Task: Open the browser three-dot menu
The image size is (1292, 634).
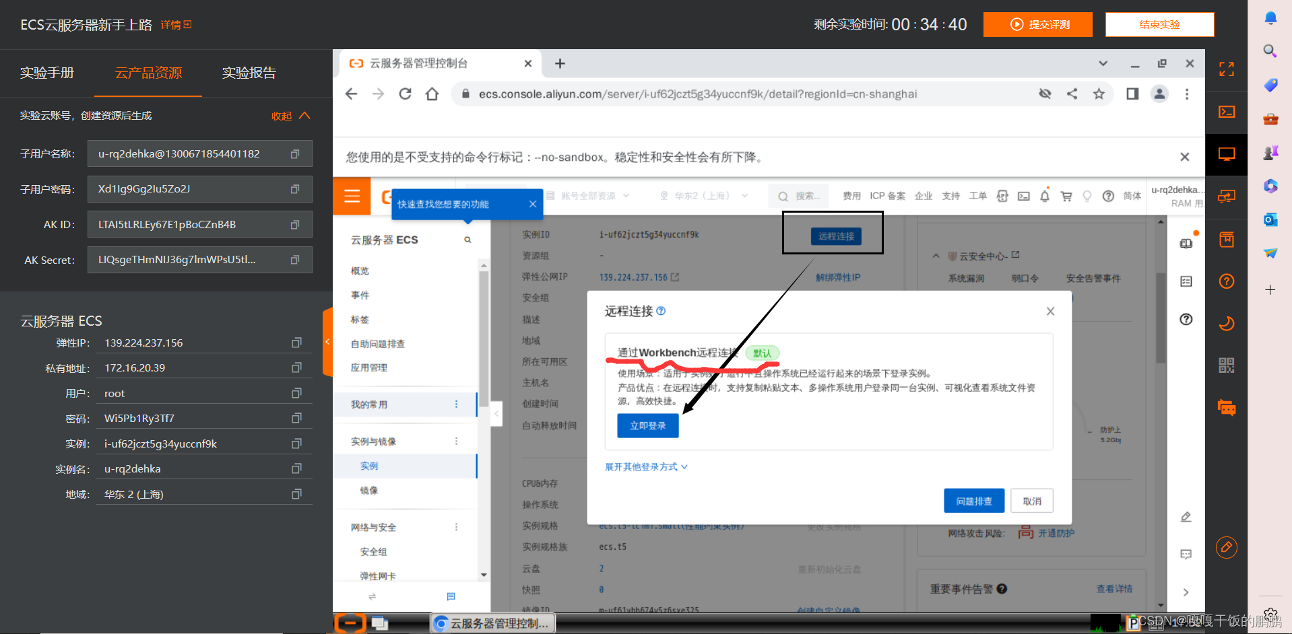Action: 1187,94
